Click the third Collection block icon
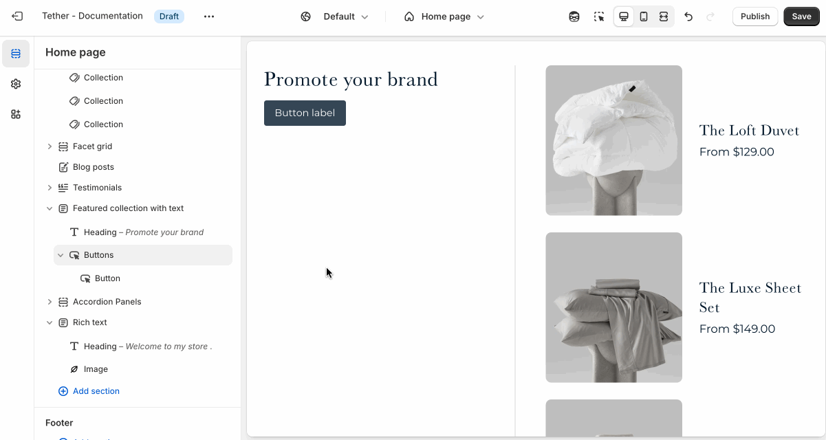Image resolution: width=826 pixels, height=440 pixels. tap(74, 124)
